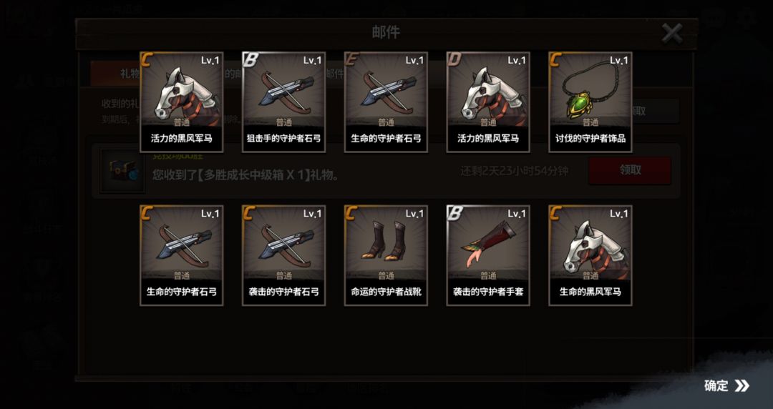Choose the 命运的守护者战靴 boots card
This screenshot has height=409, width=773.
pyautogui.click(x=386, y=255)
